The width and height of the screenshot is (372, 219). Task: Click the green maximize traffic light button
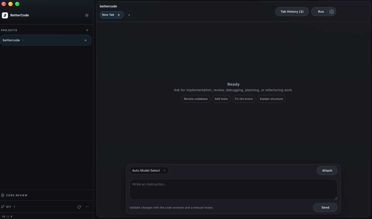click(x=17, y=4)
